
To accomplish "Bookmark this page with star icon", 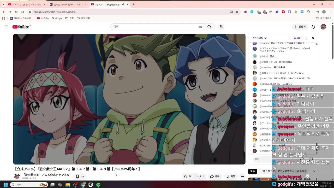I will (x=237, y=12).
